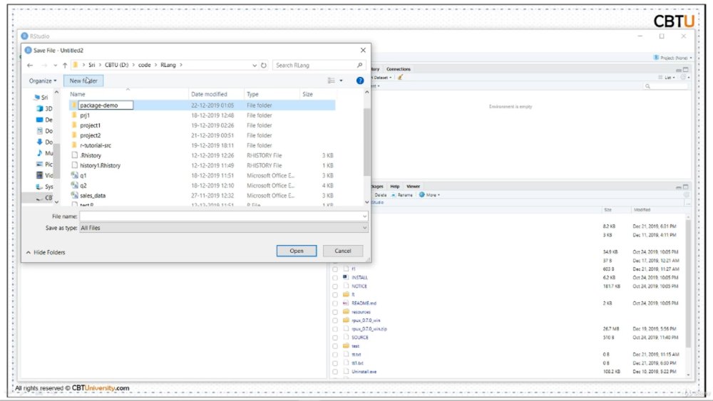
Task: Click the package-demo folder name edit box
Action: pyautogui.click(x=106, y=105)
